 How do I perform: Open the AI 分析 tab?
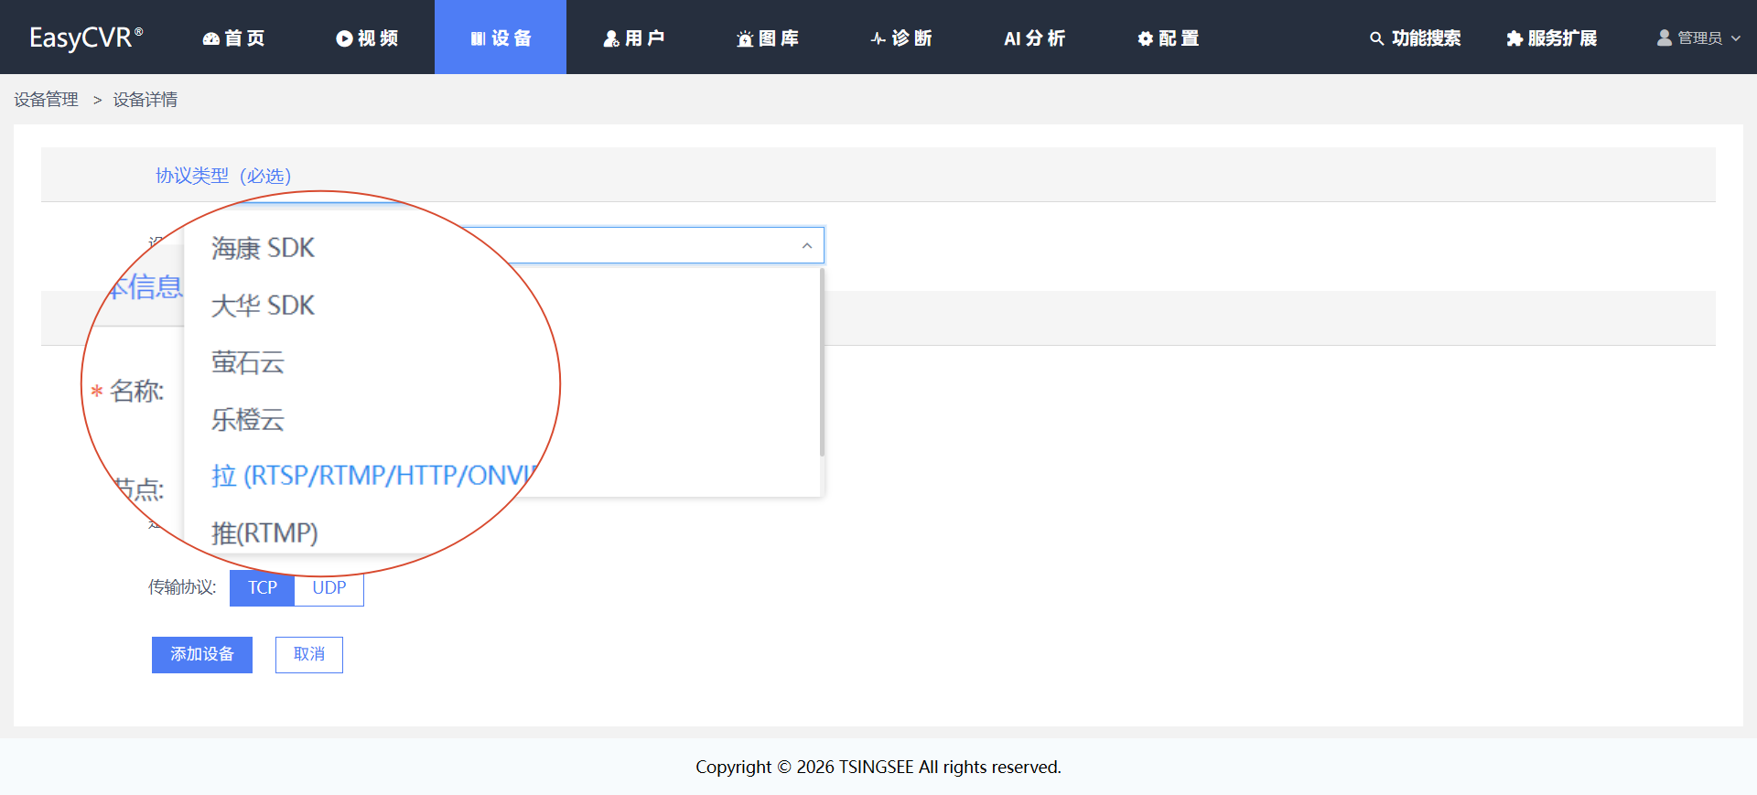1035,38
